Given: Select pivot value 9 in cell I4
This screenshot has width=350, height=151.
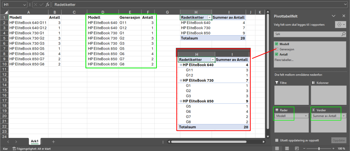Looking at the screenshot, I should (x=229, y=33).
